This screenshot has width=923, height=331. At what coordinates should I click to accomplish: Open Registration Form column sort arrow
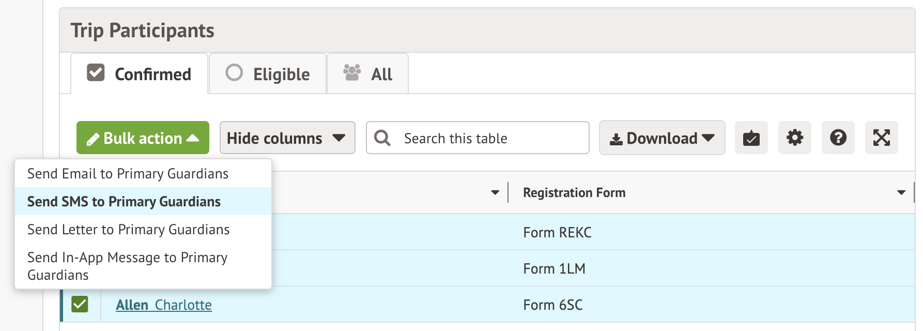(901, 192)
